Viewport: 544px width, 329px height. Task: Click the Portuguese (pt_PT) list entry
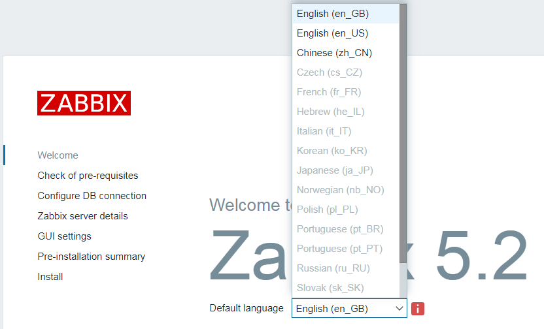click(346, 249)
